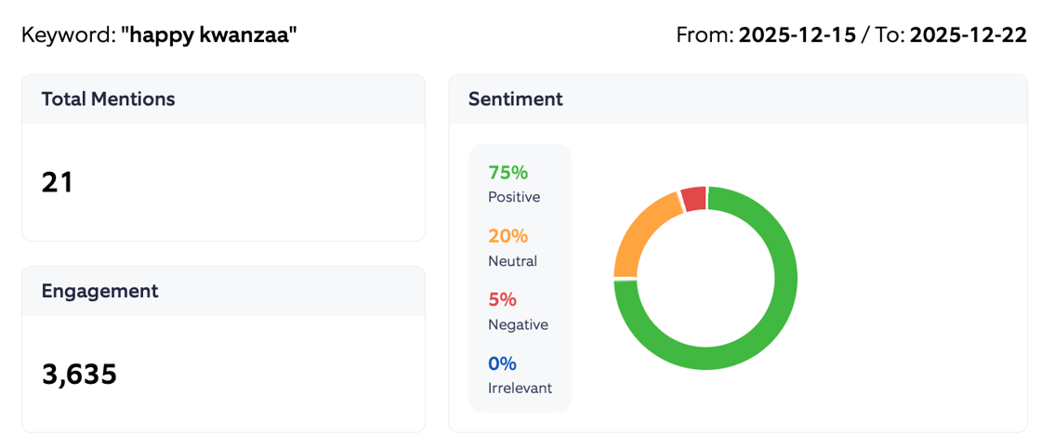Viewport: 1041px width, 448px height.
Task: Click the Positive legend label
Action: click(x=514, y=197)
